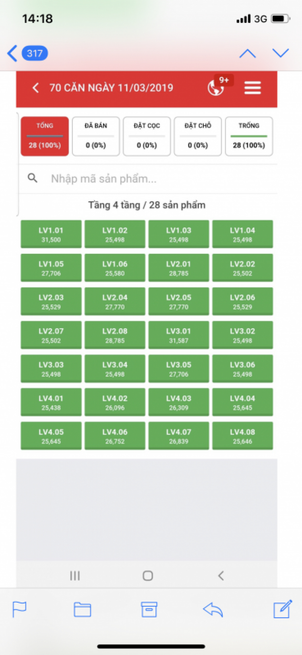This screenshot has width=302, height=655.
Task: Show the next message with down chevron
Action: coord(281,53)
